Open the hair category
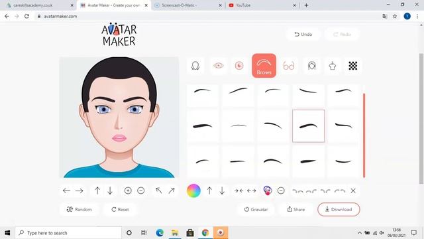 click(311, 66)
